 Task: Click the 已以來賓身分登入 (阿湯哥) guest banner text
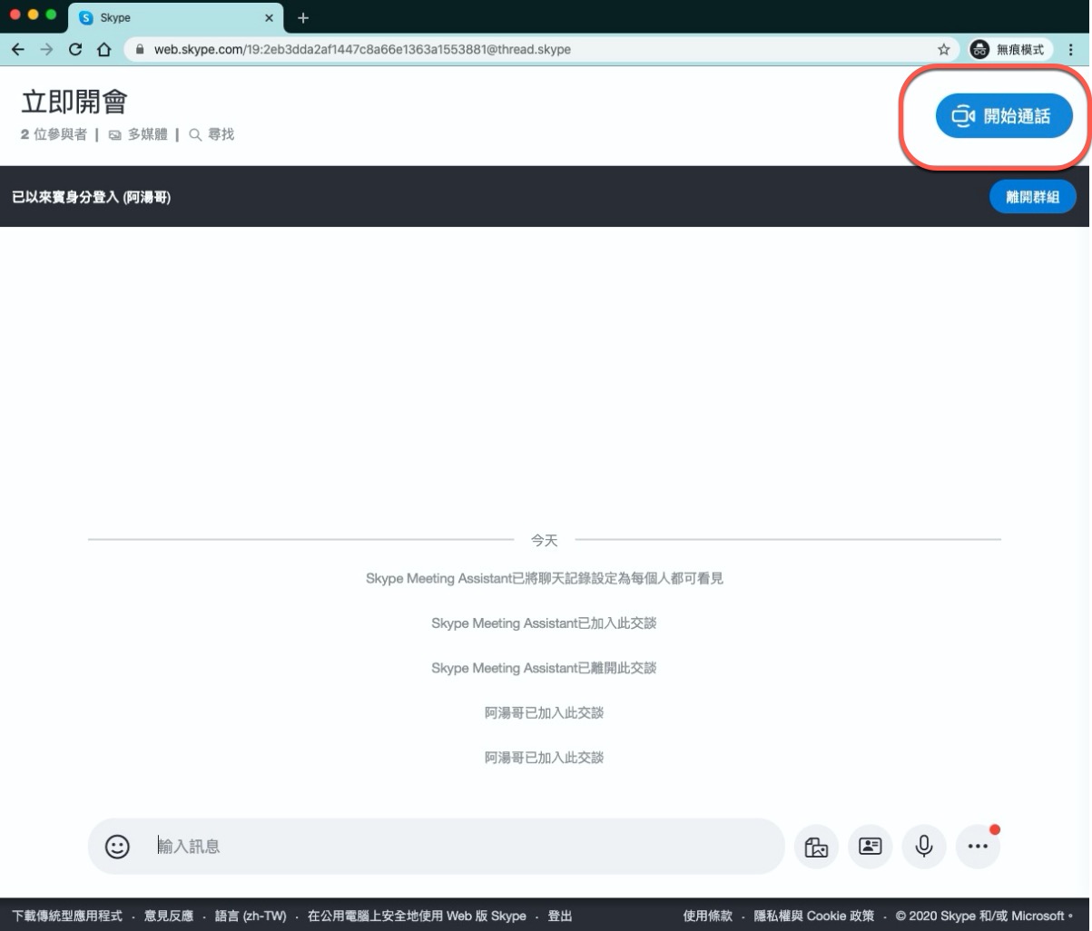click(x=92, y=197)
